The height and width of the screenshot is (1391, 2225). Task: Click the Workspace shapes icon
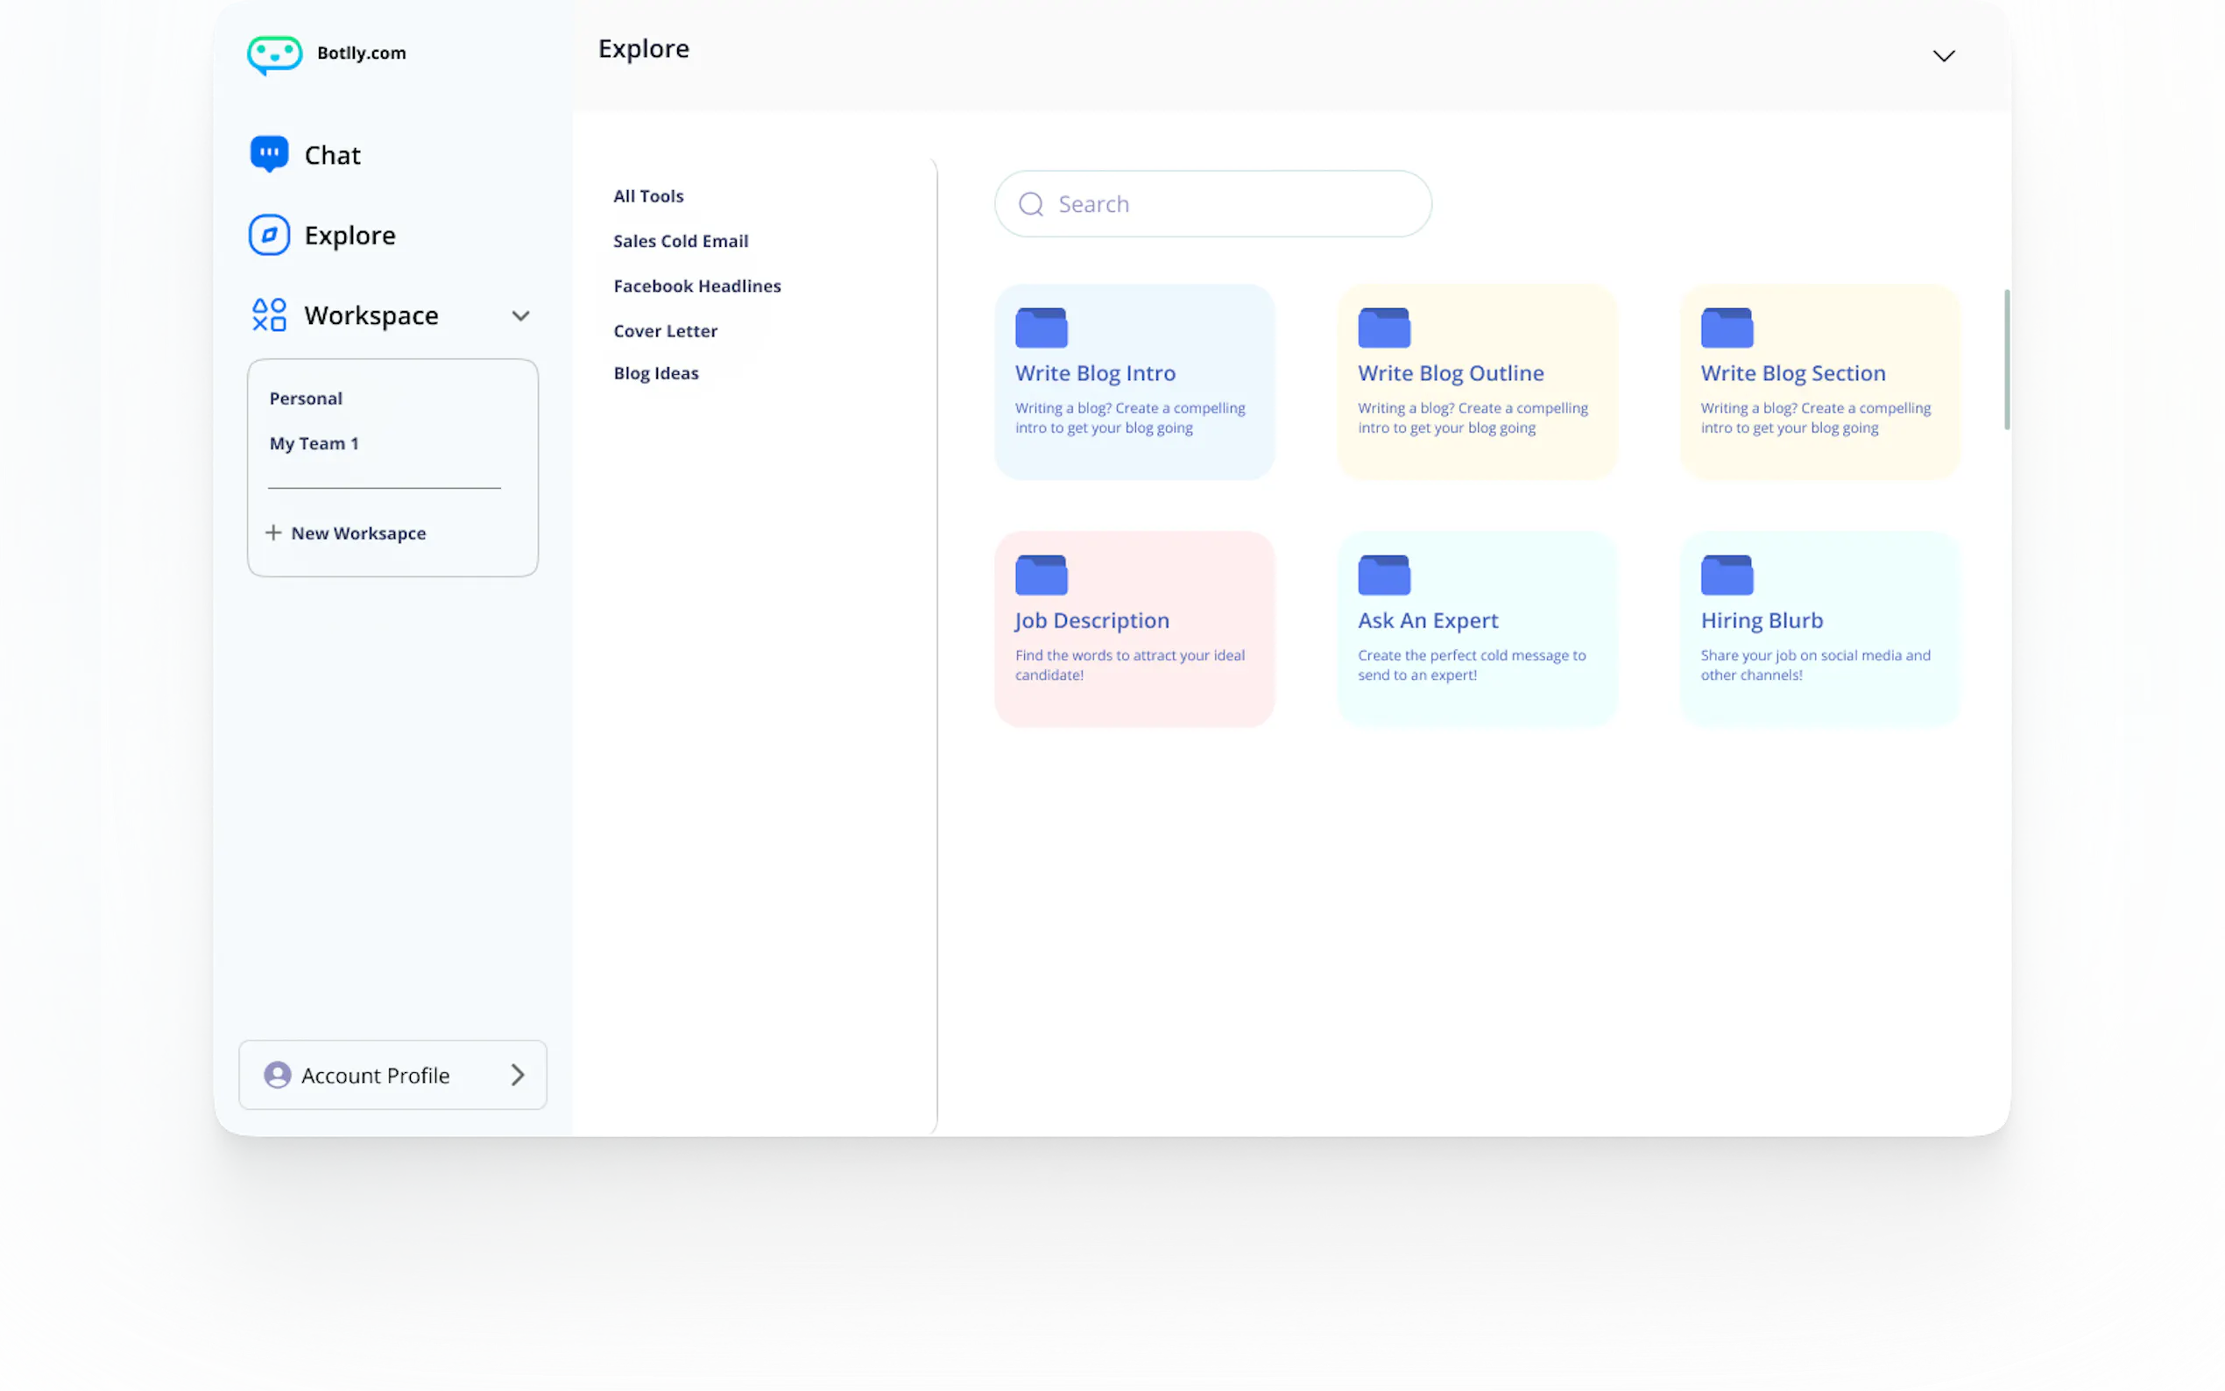point(269,314)
